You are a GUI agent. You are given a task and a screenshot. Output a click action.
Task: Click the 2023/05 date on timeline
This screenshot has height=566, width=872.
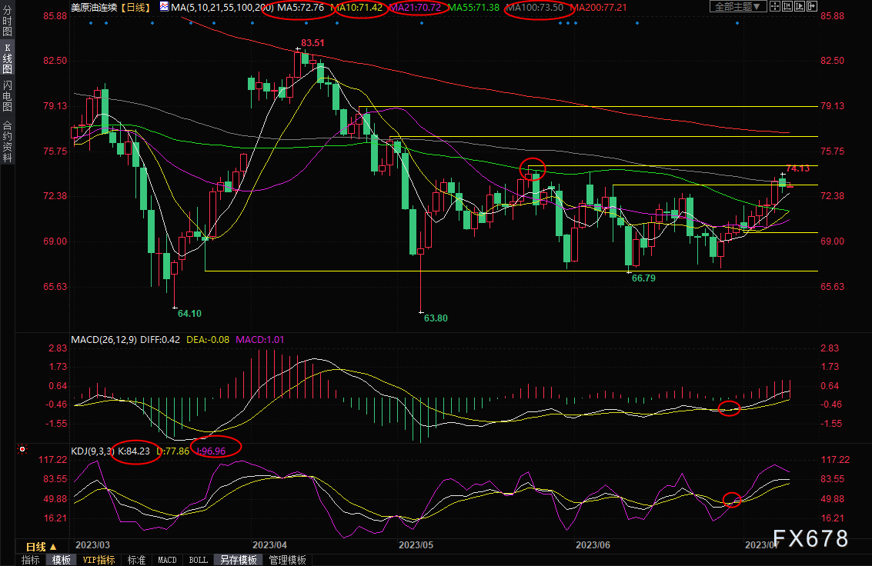416,545
